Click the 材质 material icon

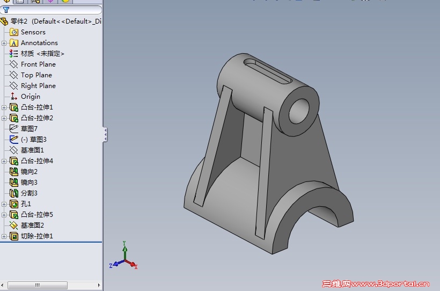point(14,53)
